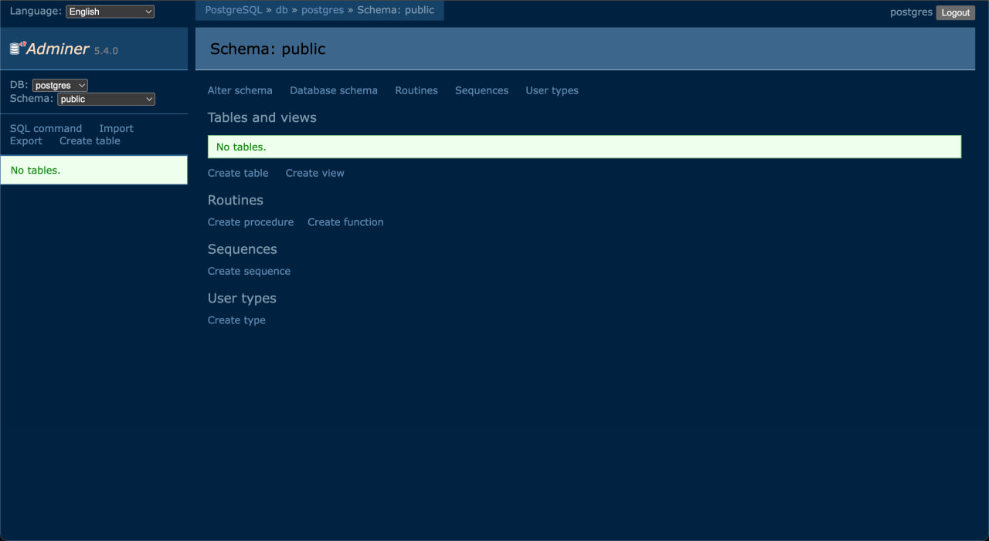Click the Adminer logo icon
The height and width of the screenshot is (541, 989).
coord(17,49)
